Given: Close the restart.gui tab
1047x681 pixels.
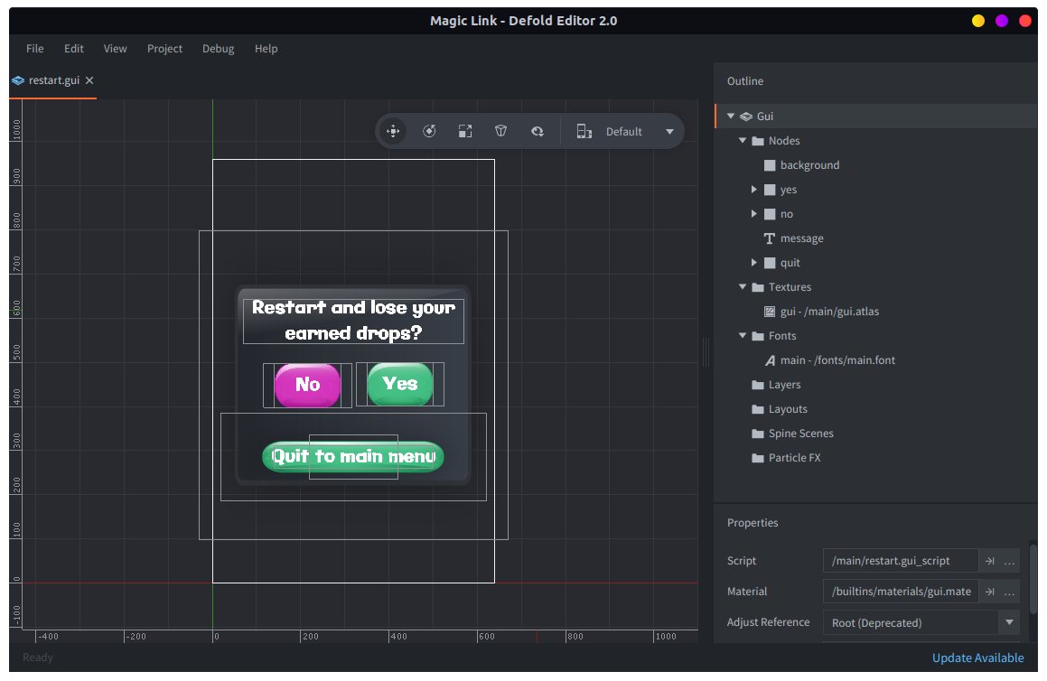Looking at the screenshot, I should pyautogui.click(x=89, y=80).
